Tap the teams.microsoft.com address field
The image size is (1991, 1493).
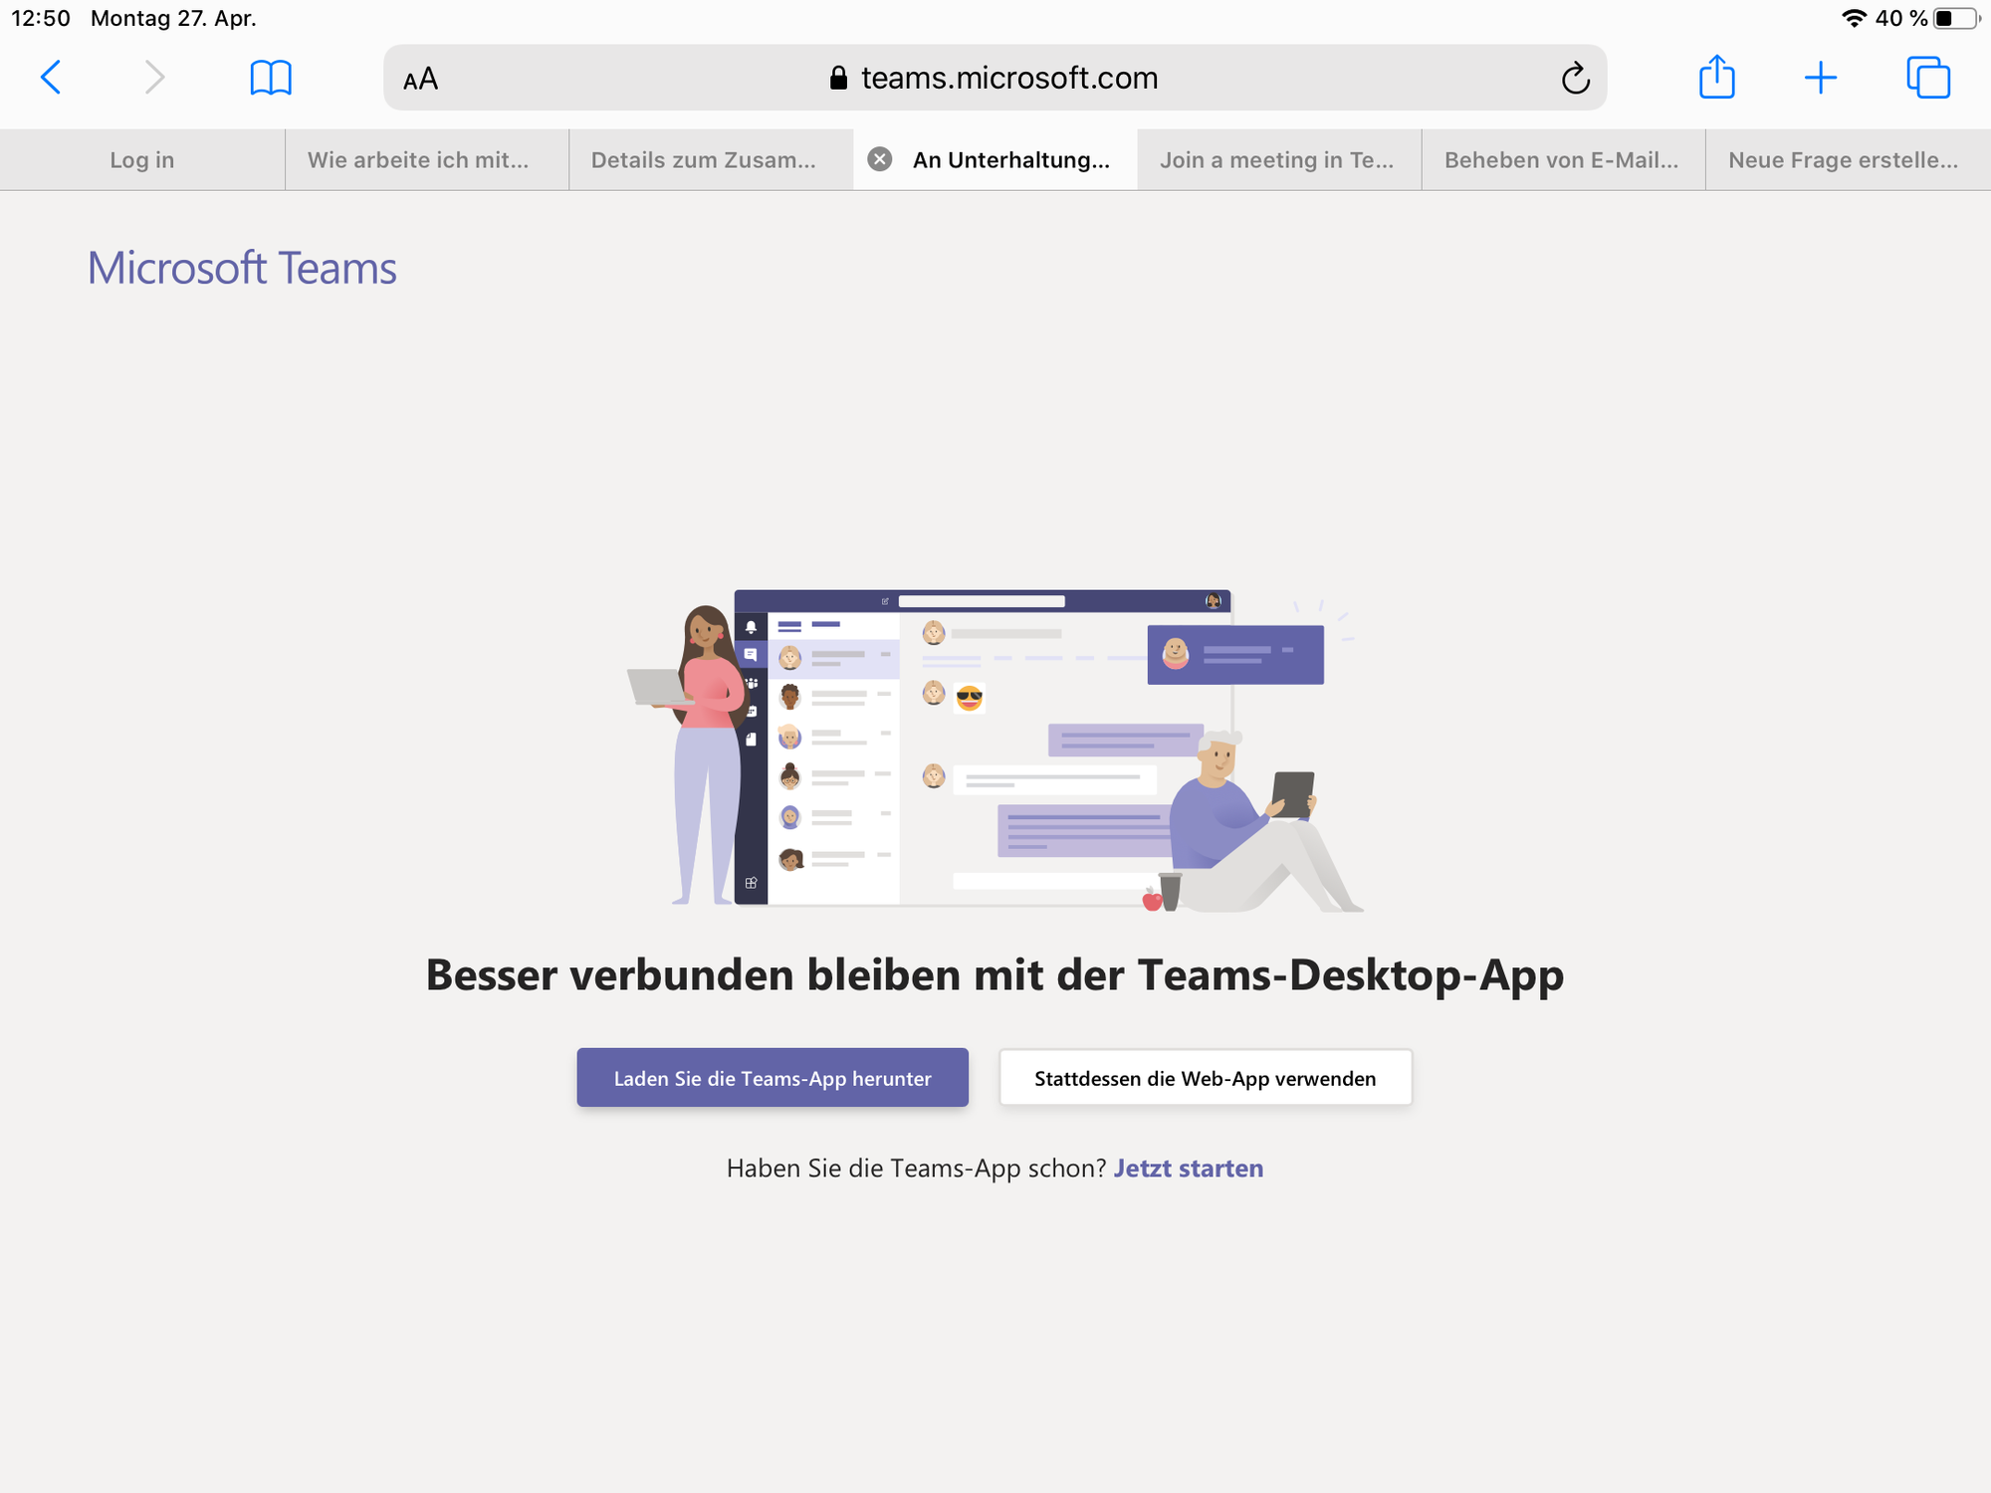pyautogui.click(x=995, y=78)
